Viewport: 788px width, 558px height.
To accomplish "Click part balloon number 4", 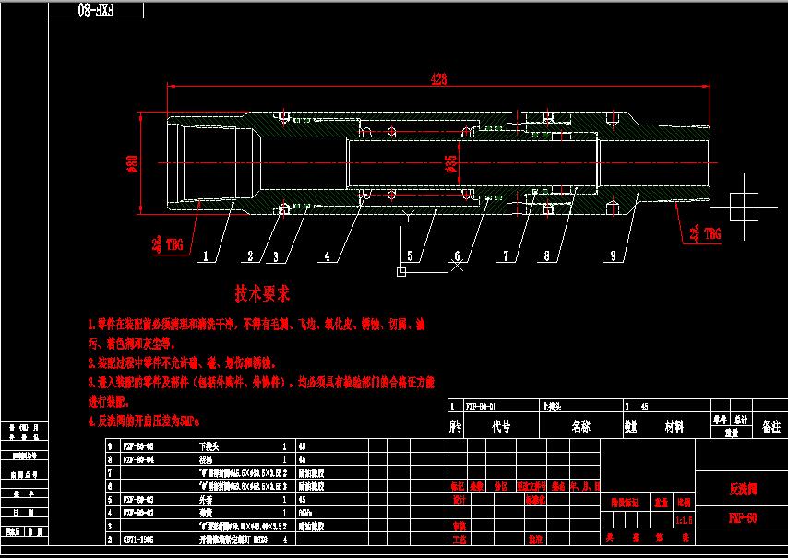I will pyautogui.click(x=328, y=256).
